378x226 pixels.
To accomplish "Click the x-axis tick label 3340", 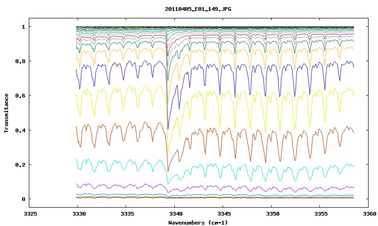I will click(176, 214).
